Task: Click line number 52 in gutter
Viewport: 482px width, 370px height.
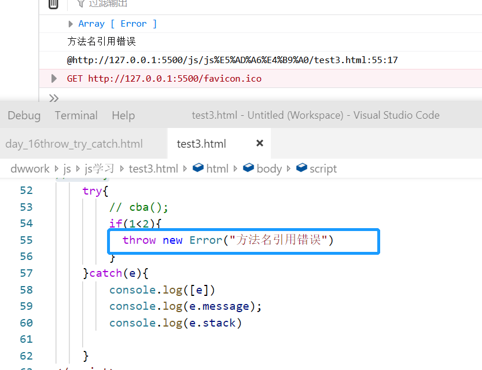Action: [x=27, y=191]
